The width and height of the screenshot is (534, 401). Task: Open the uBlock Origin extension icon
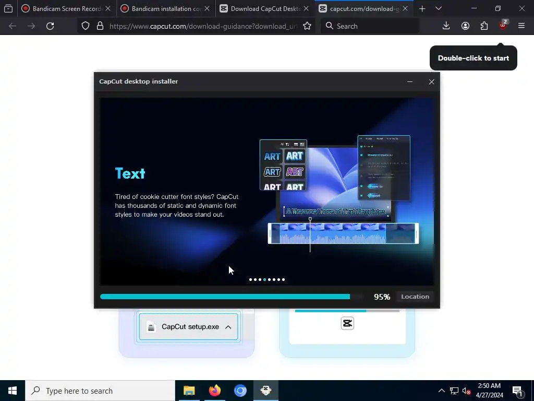[503, 25]
